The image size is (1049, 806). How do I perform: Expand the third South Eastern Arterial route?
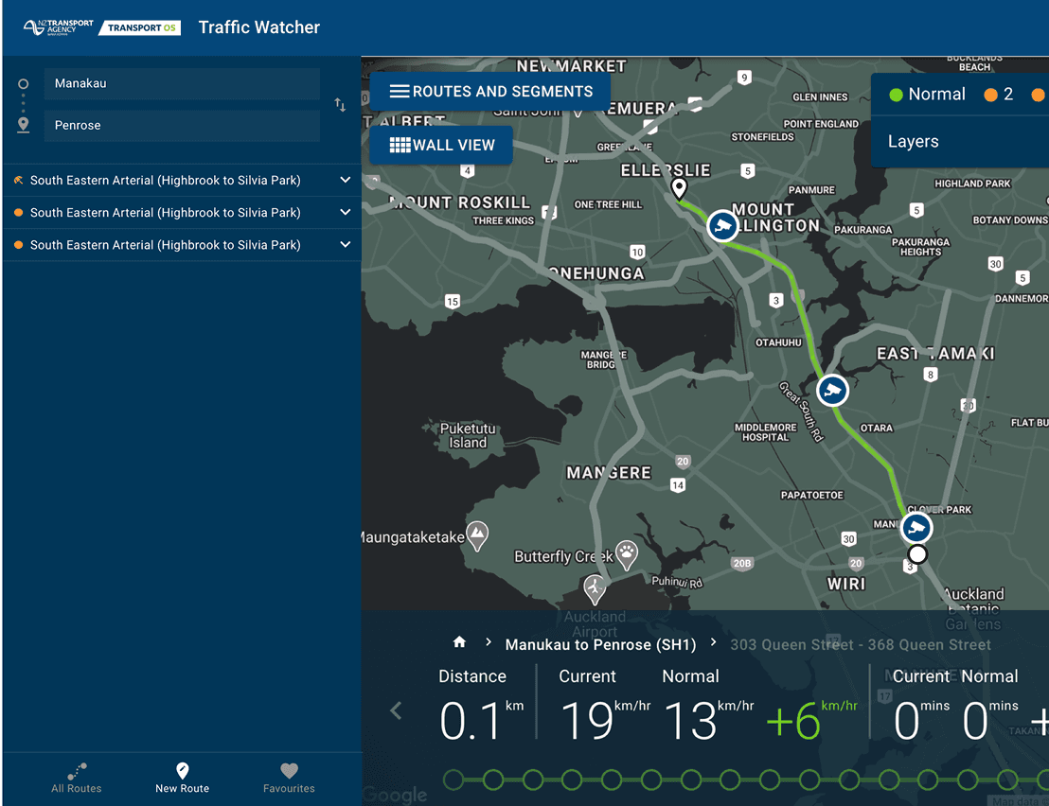(x=346, y=245)
